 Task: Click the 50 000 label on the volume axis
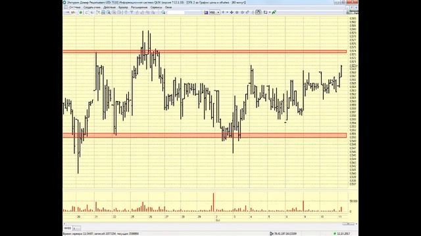click(x=353, y=201)
